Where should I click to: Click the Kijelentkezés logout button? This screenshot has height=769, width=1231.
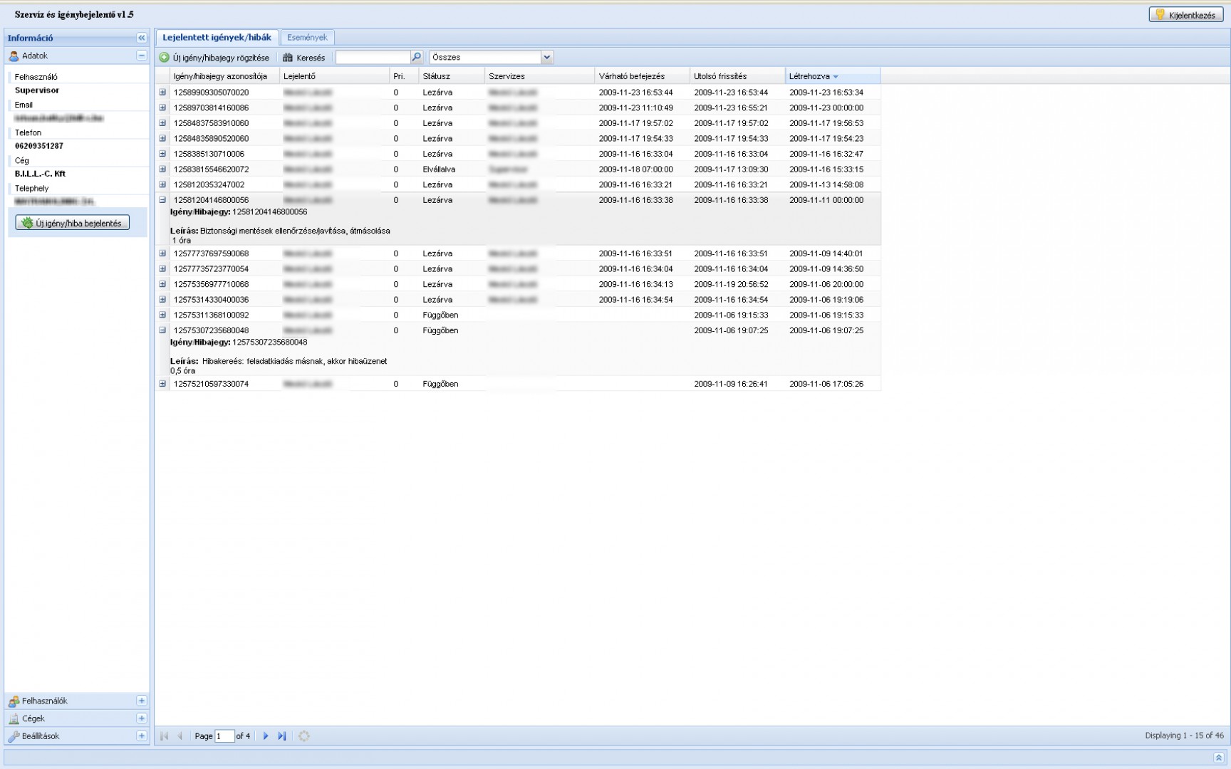[x=1185, y=14]
